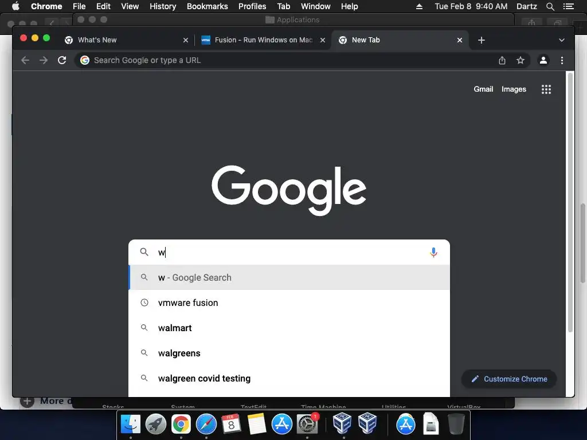Choose the 'walmart' suggestion
The height and width of the screenshot is (440, 587).
pos(289,328)
